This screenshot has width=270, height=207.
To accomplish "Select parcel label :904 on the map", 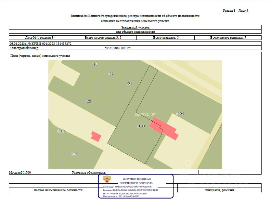I will tap(180, 114).
